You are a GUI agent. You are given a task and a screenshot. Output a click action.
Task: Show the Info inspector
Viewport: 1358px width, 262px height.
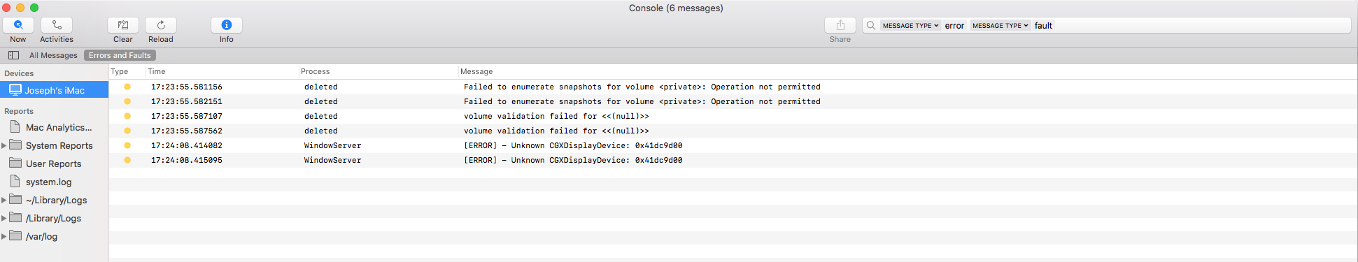coord(227,25)
